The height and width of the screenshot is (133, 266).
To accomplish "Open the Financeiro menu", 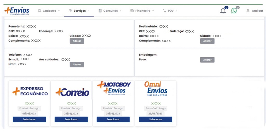I will (142, 11).
